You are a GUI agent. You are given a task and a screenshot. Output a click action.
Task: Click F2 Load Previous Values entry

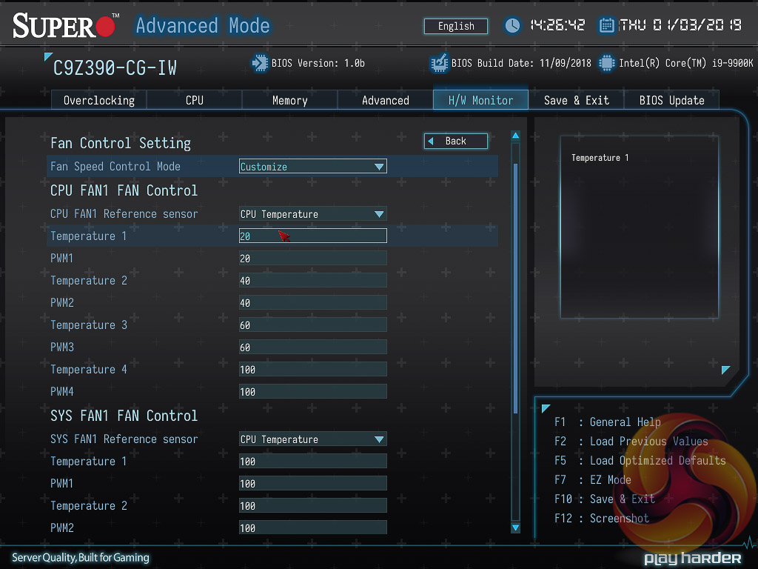631,442
